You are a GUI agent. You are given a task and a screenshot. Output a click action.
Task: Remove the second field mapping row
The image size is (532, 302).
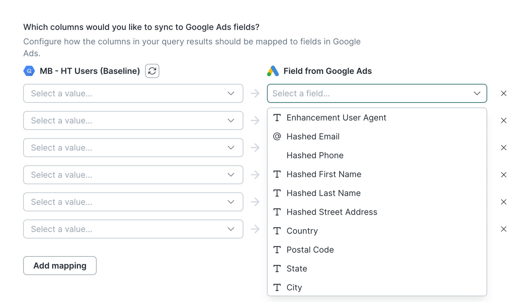tap(504, 121)
